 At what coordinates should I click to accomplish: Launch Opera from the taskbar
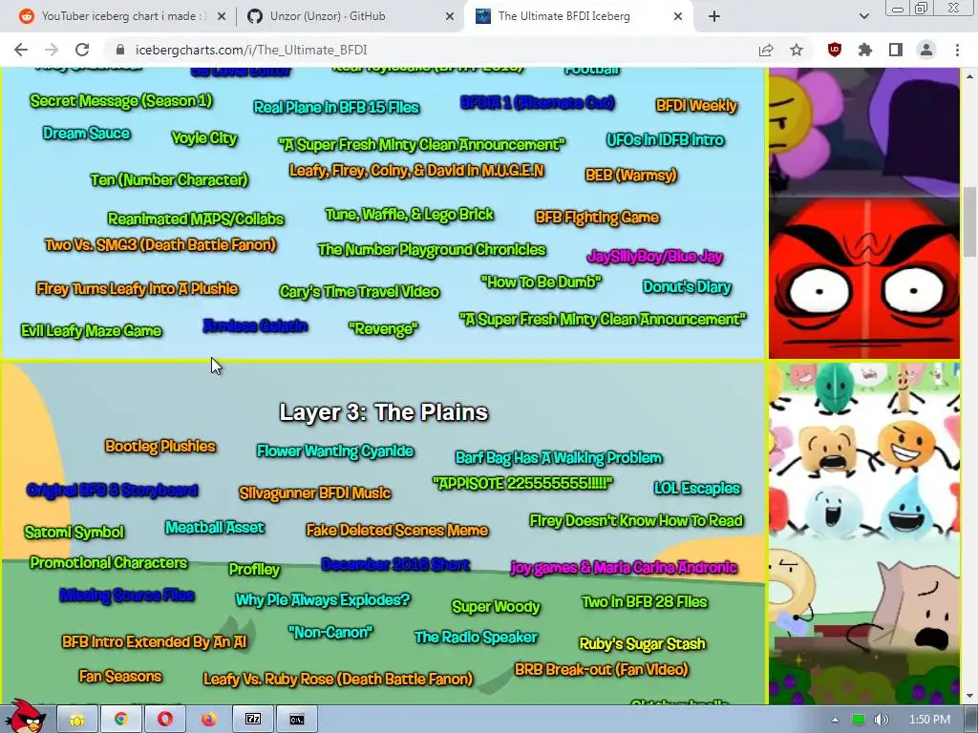(164, 720)
